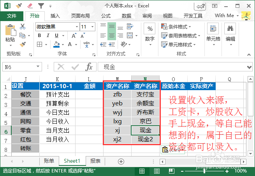Toggle middle align
Viewport: 255px width, 176px height.
tap(112, 27)
